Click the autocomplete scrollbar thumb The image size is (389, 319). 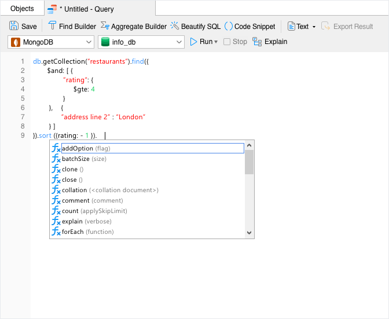click(249, 162)
